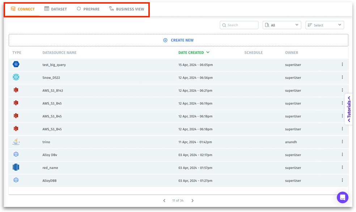Open three-dot menu for trino row

(342, 142)
